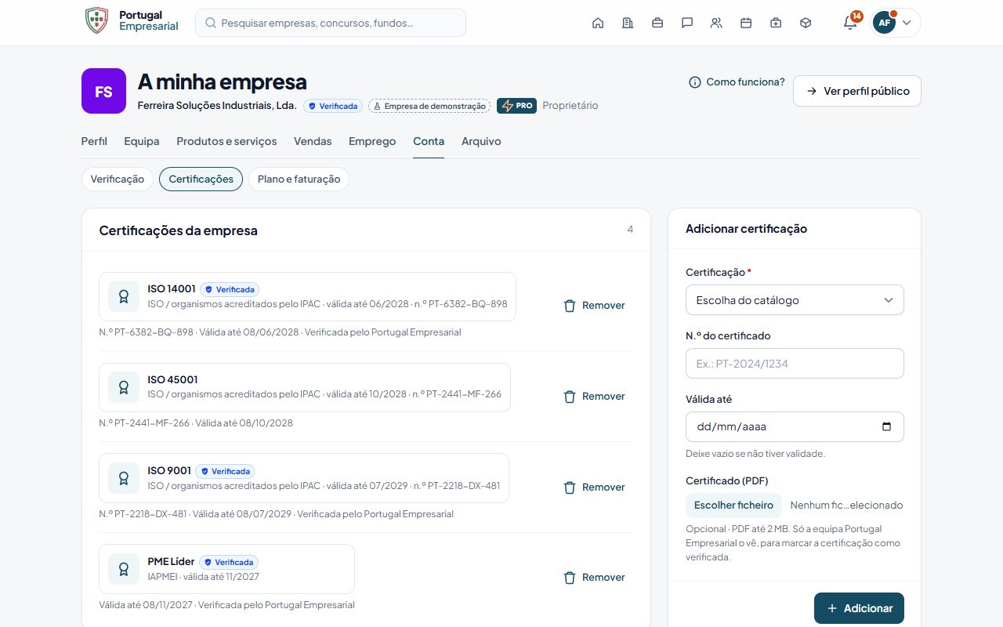
Task: Expand the Certificação catalog dropdown
Action: click(x=795, y=300)
